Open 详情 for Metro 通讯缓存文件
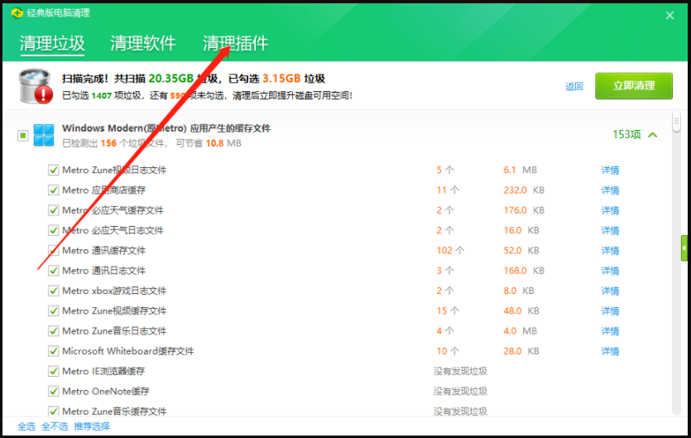Viewport: 691px width, 438px height. (610, 251)
